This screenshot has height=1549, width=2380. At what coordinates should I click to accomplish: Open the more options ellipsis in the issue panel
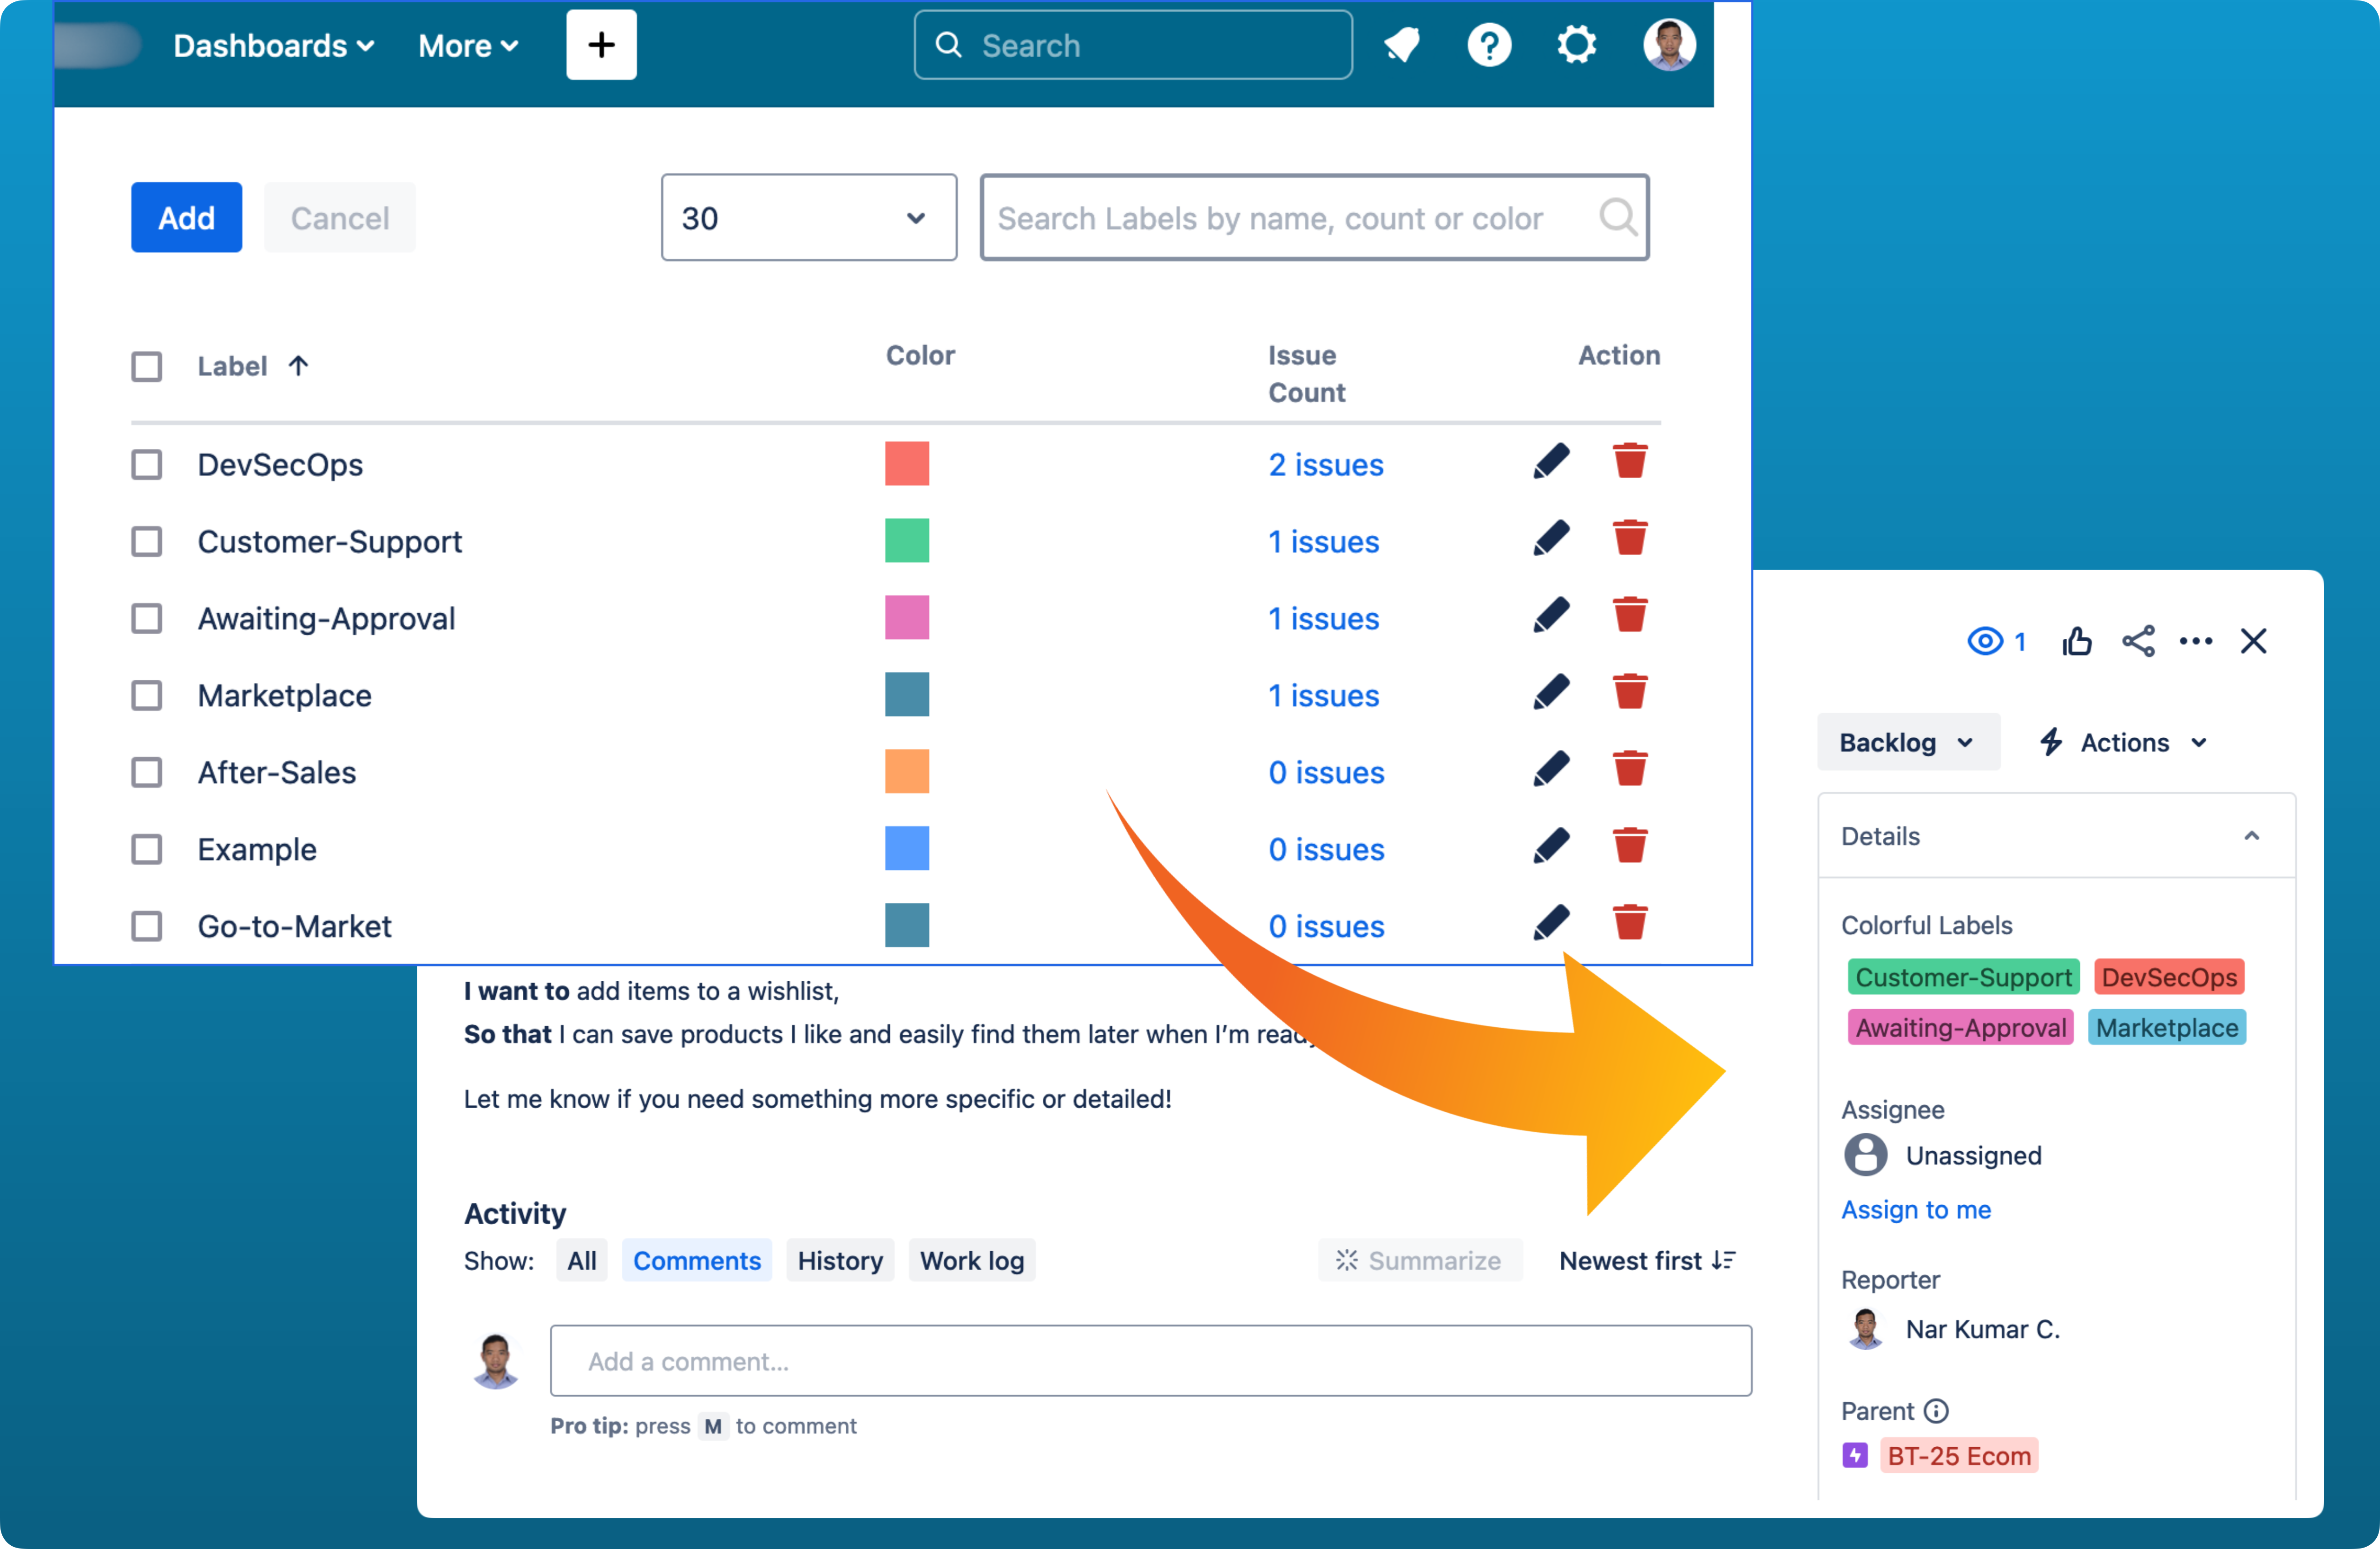click(2196, 641)
